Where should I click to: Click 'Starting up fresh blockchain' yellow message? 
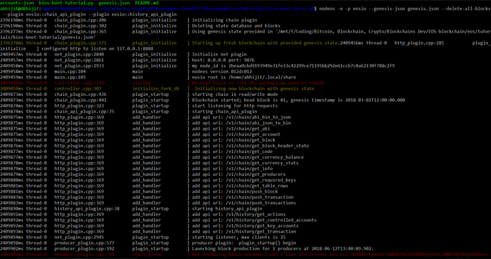[x=266, y=43]
